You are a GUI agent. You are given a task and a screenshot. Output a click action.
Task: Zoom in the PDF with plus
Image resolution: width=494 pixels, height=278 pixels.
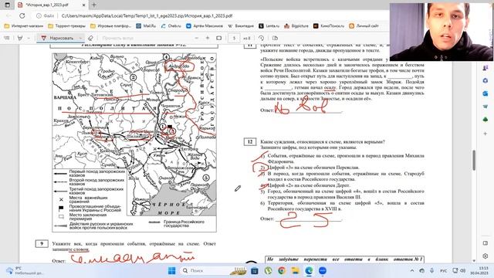[208, 38]
